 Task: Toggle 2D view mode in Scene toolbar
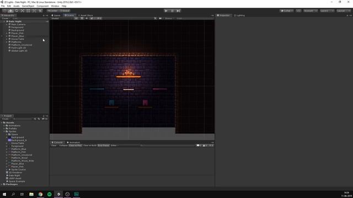click(76, 18)
